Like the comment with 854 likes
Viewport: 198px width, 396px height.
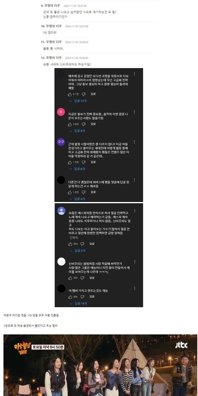pyautogui.click(x=70, y=244)
